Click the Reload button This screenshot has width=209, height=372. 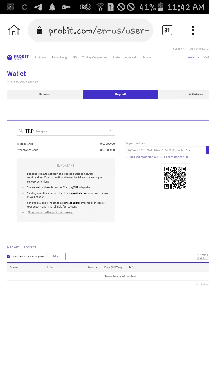(56, 256)
